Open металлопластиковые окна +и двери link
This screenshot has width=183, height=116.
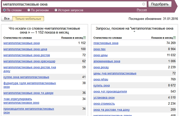pos(28,93)
